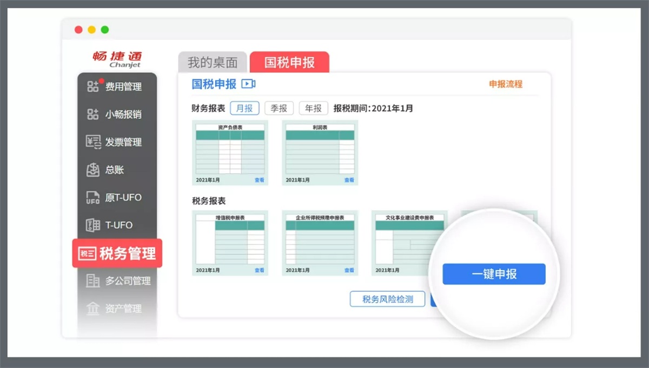
Task: Click the 原T-UFO file icon
Action: tap(93, 198)
